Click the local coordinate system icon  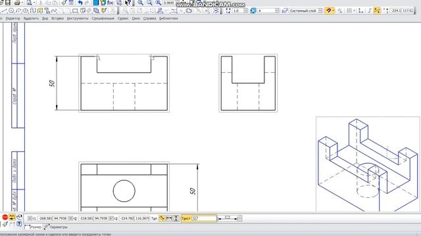(361, 10)
